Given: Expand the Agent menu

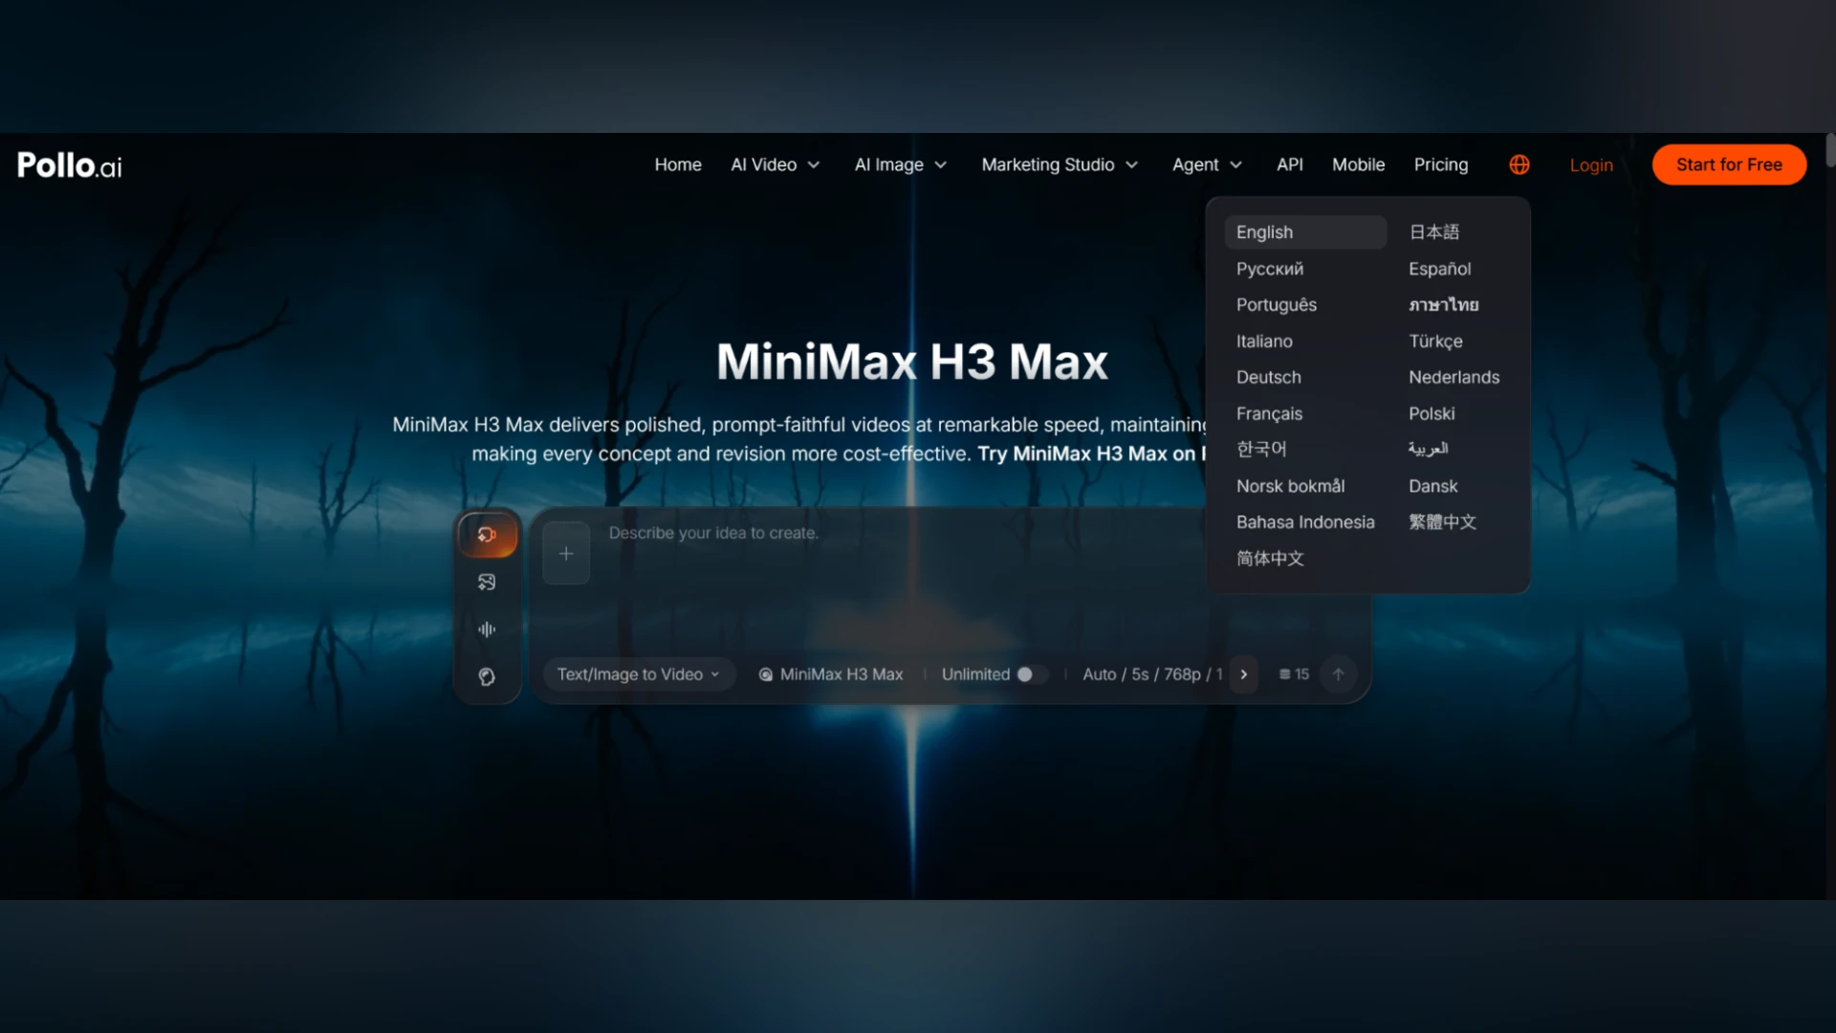Looking at the screenshot, I should click(x=1208, y=165).
